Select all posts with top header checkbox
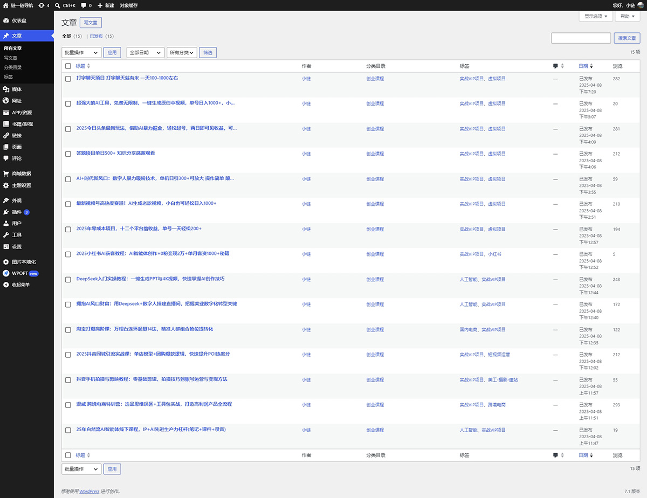 coord(68,66)
